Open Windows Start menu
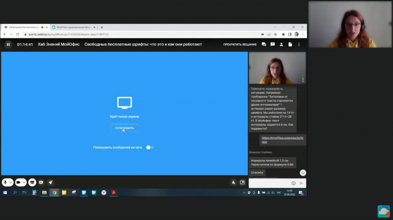This screenshot has width=393, height=220. click(x=5, y=193)
